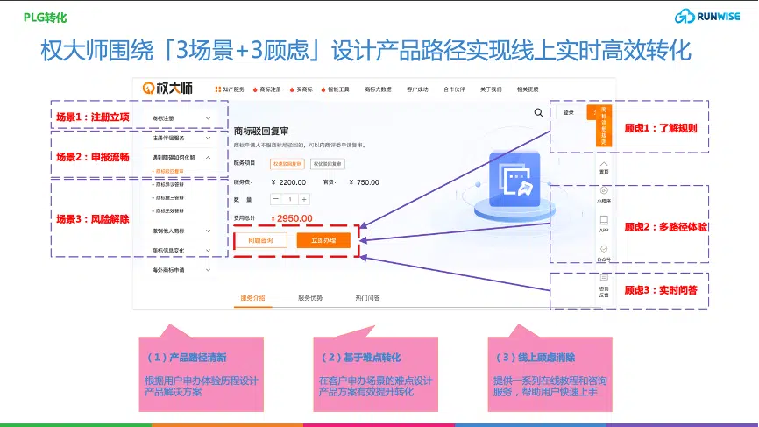Click the (3)线上顾虑消除 pink box
The height and width of the screenshot is (427, 759).
coord(550,374)
